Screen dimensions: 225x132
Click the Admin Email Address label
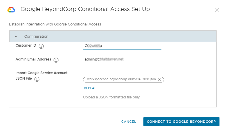[x=33, y=59]
